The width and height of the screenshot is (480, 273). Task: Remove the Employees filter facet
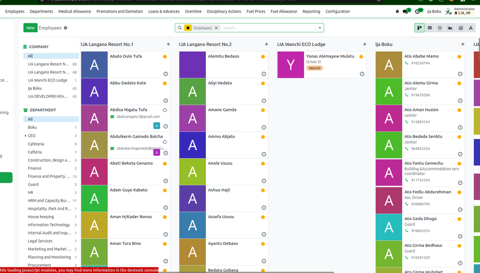[216, 28]
